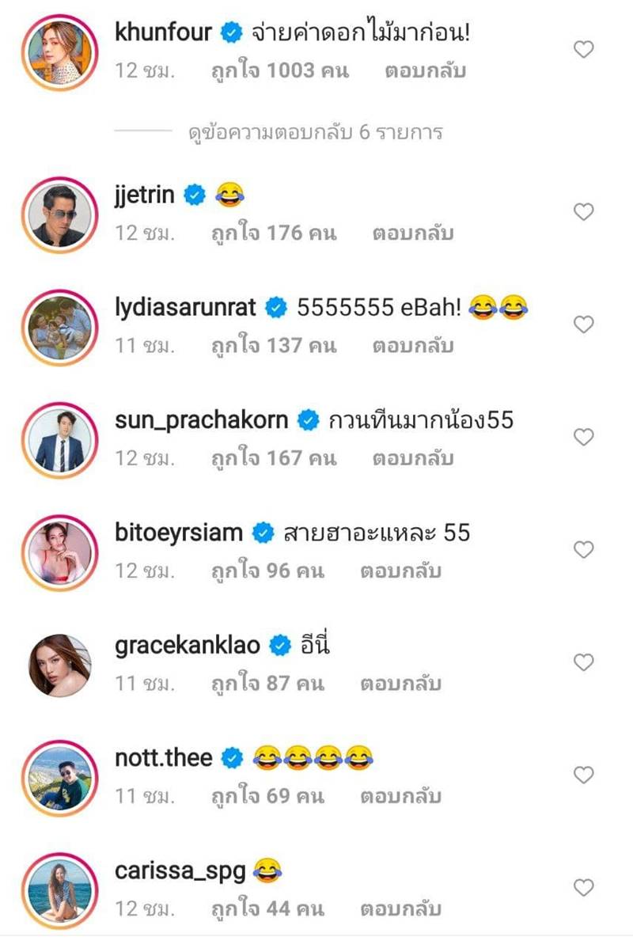The width and height of the screenshot is (633, 948).
Task: Like lydiasarunrat's eBah comment
Action: [x=583, y=324]
